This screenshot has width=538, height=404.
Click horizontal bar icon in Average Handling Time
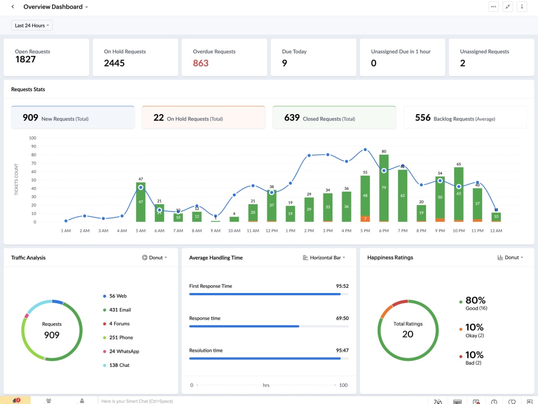point(305,257)
